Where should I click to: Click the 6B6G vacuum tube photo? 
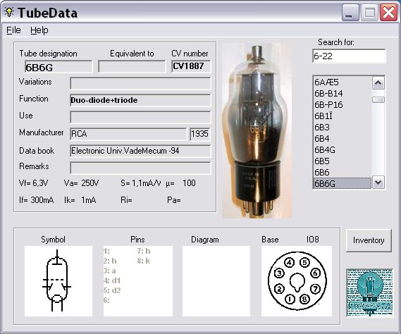tap(257, 130)
